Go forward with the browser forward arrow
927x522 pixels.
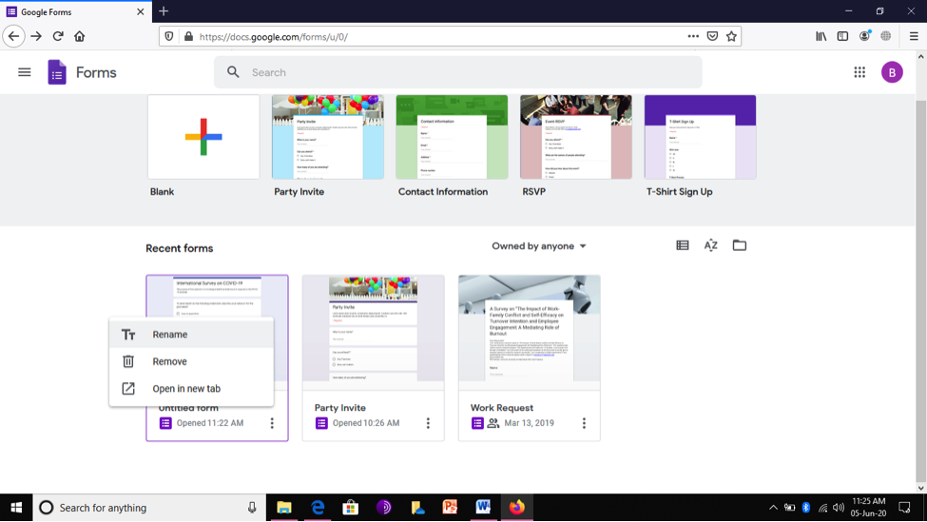(x=36, y=37)
